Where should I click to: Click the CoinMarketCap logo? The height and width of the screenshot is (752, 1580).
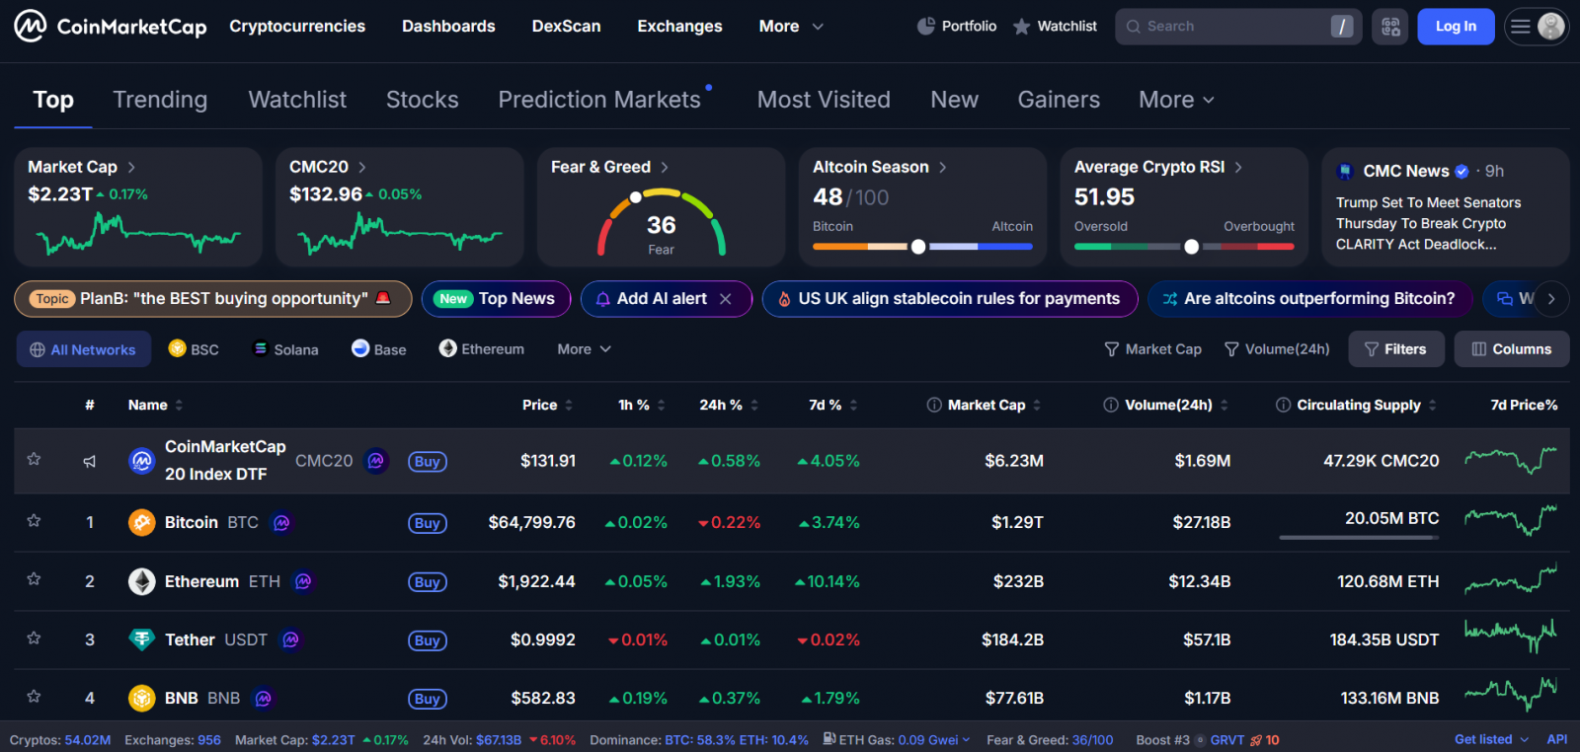[110, 27]
